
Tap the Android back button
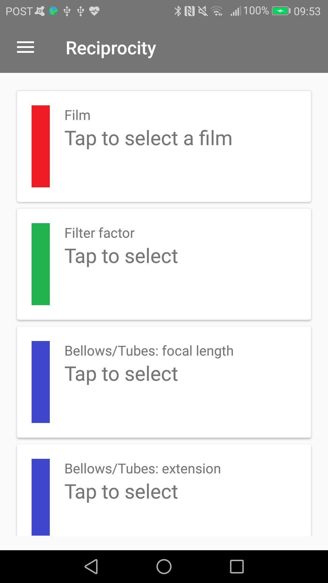tap(91, 567)
